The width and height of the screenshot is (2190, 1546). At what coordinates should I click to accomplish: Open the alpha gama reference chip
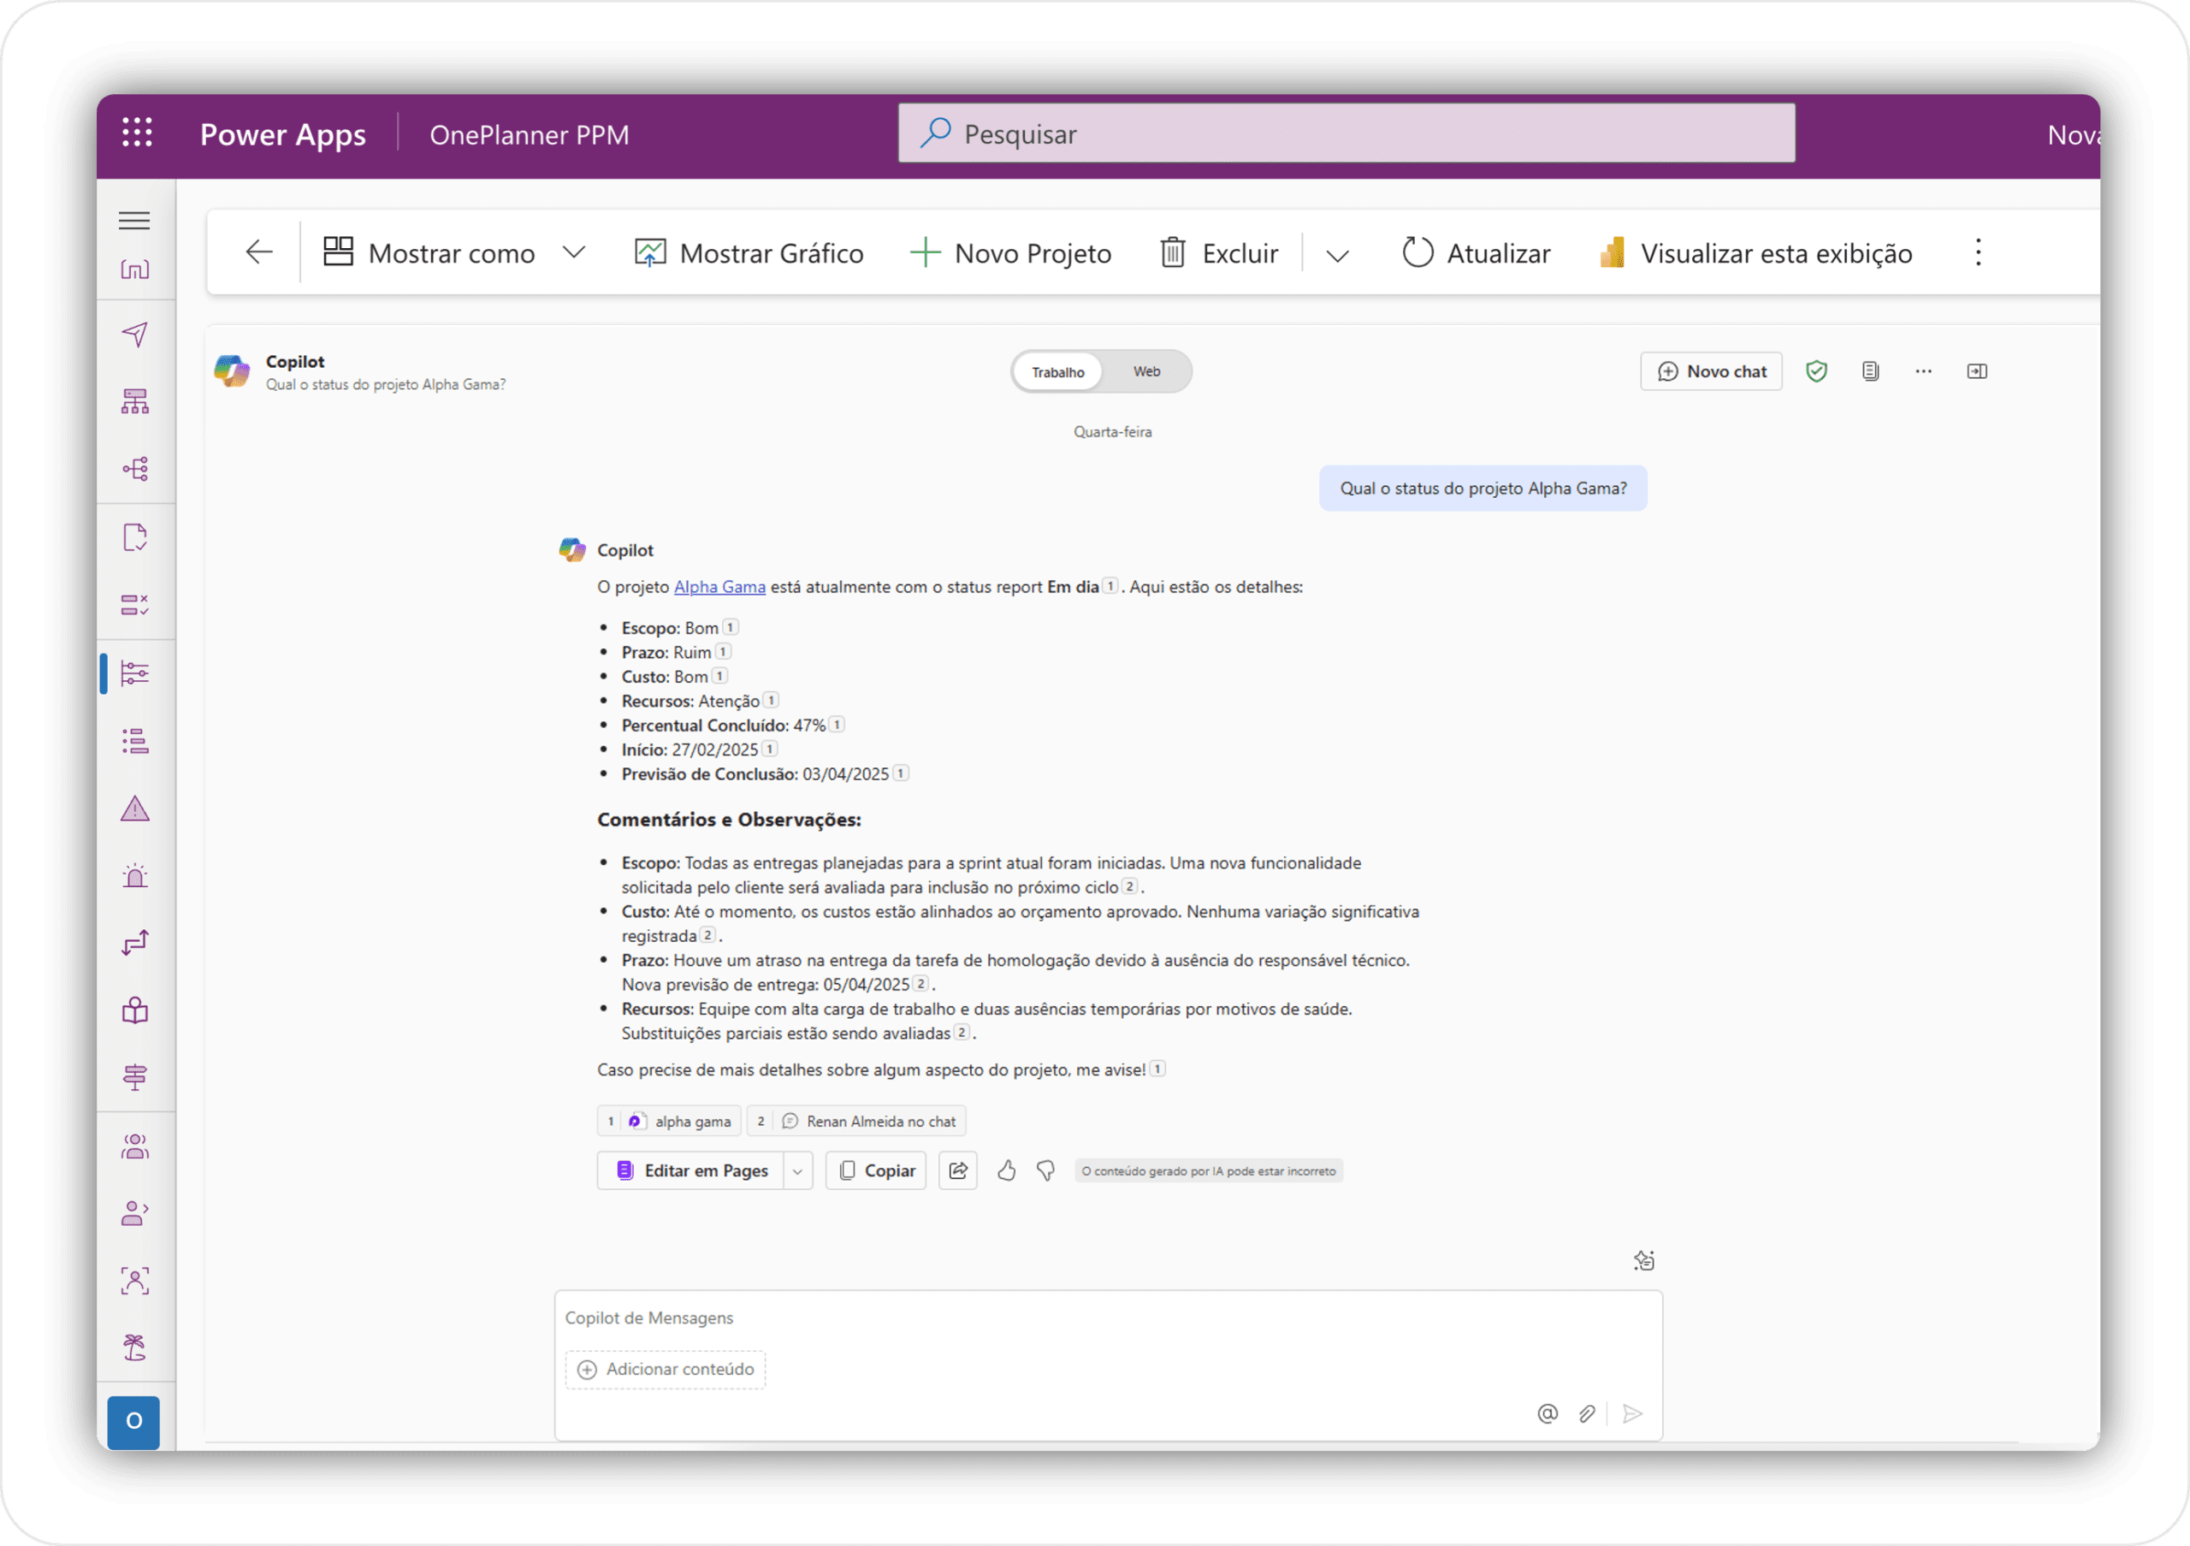(669, 1121)
